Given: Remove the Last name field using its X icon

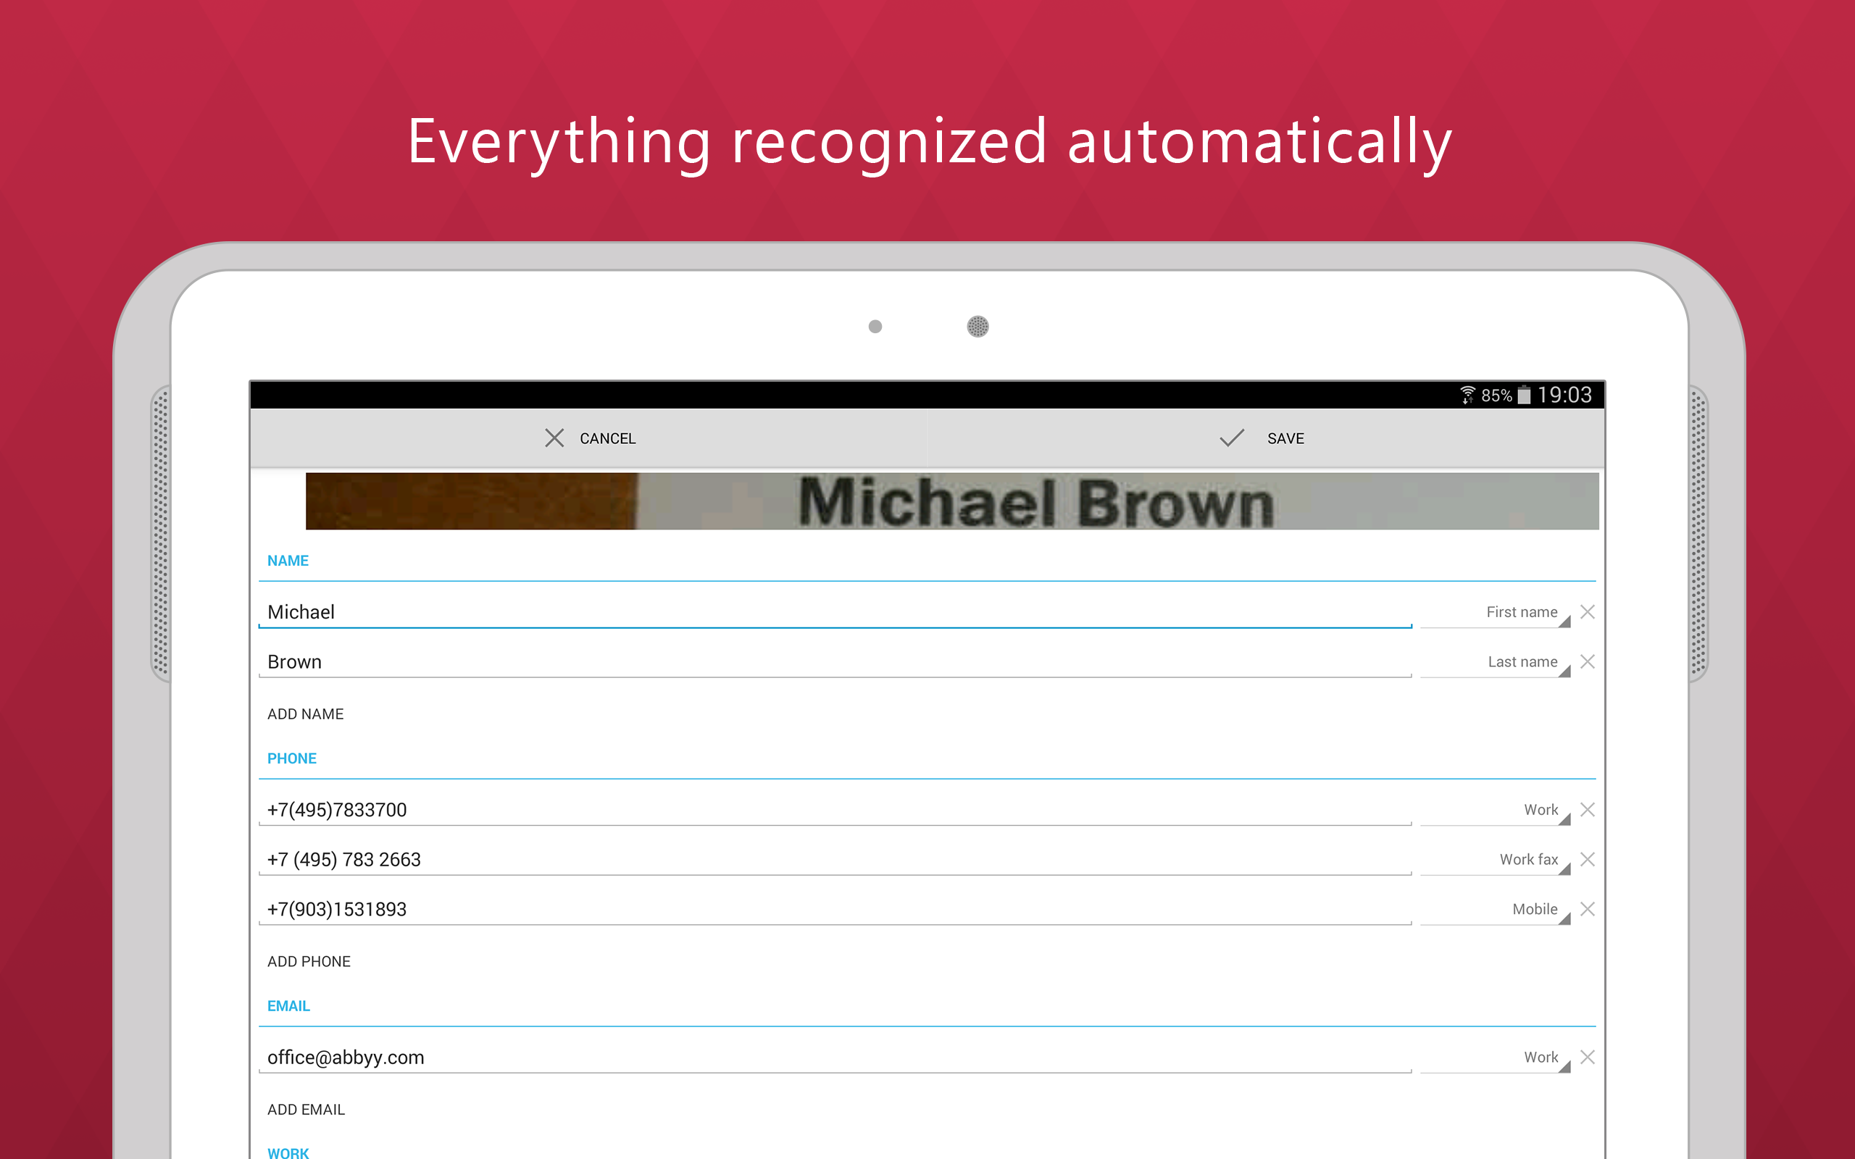Looking at the screenshot, I should point(1588,661).
